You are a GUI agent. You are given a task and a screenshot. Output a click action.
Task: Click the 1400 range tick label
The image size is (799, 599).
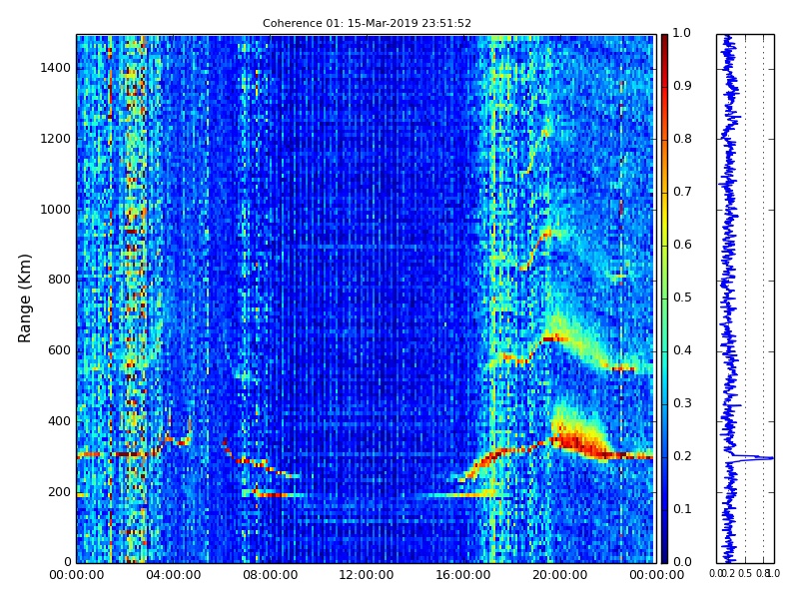pyautogui.click(x=56, y=68)
